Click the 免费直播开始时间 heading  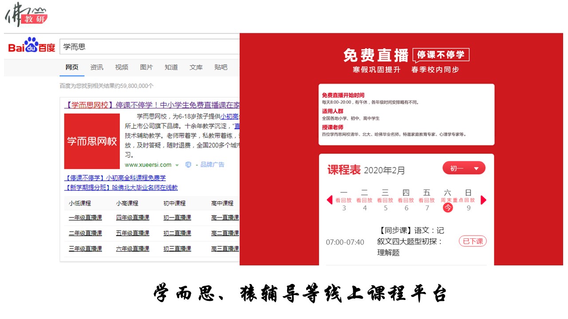343,95
